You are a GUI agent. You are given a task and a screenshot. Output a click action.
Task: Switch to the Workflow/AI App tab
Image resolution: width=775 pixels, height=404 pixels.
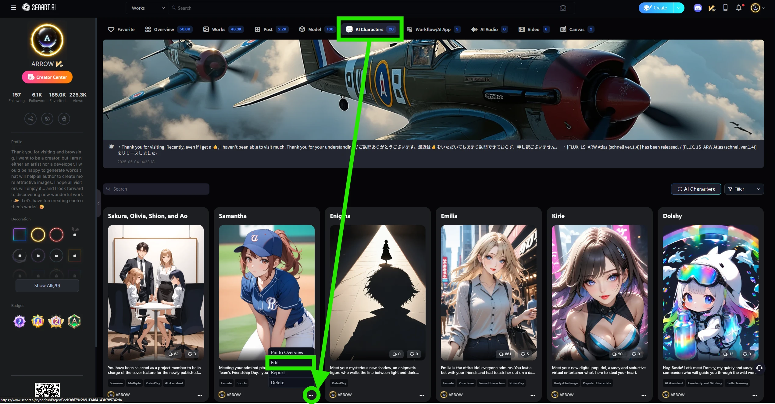(x=432, y=29)
